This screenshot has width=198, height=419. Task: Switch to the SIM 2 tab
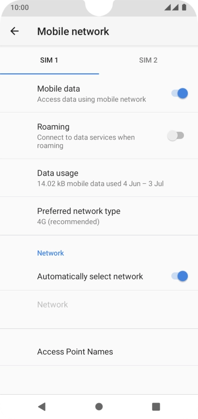pyautogui.click(x=148, y=60)
